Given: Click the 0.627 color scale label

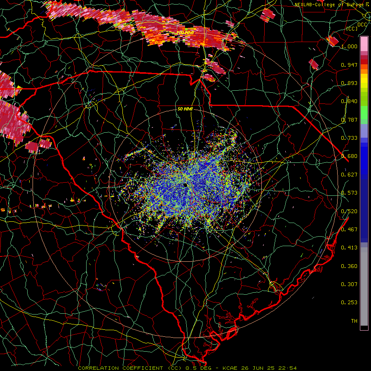Looking at the screenshot, I should tap(349, 175).
